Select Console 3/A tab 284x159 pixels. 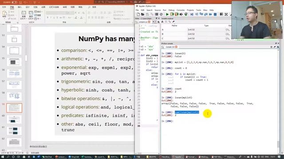pyautogui.click(x=170, y=47)
